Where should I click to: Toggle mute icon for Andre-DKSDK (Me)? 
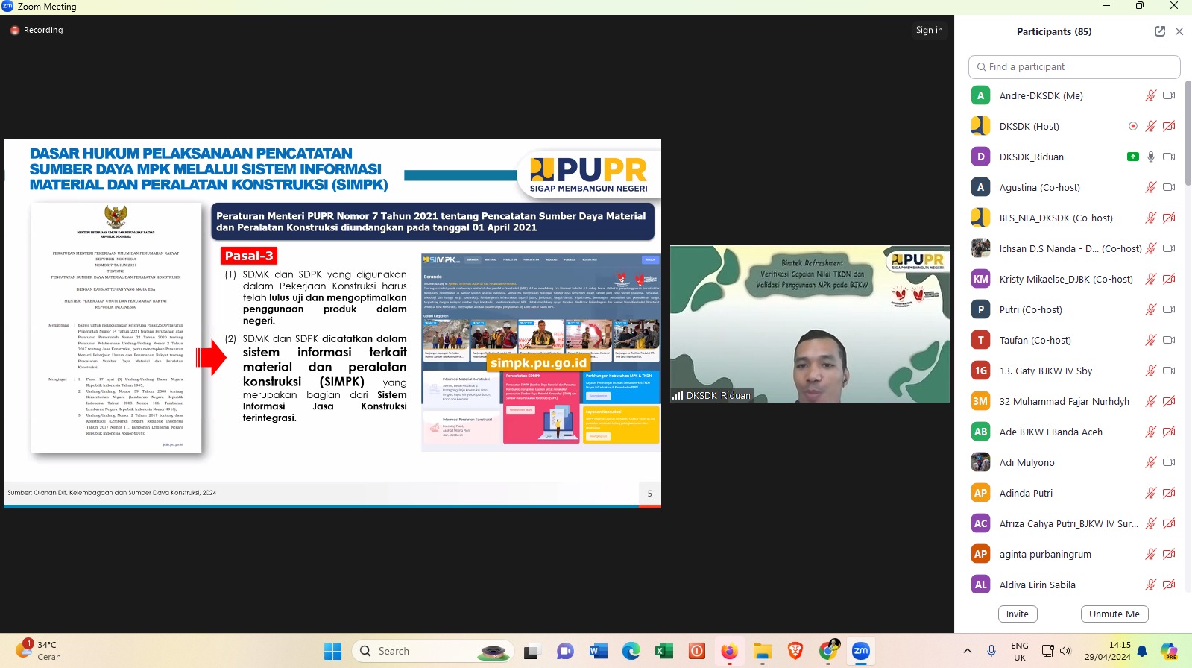tap(1151, 95)
